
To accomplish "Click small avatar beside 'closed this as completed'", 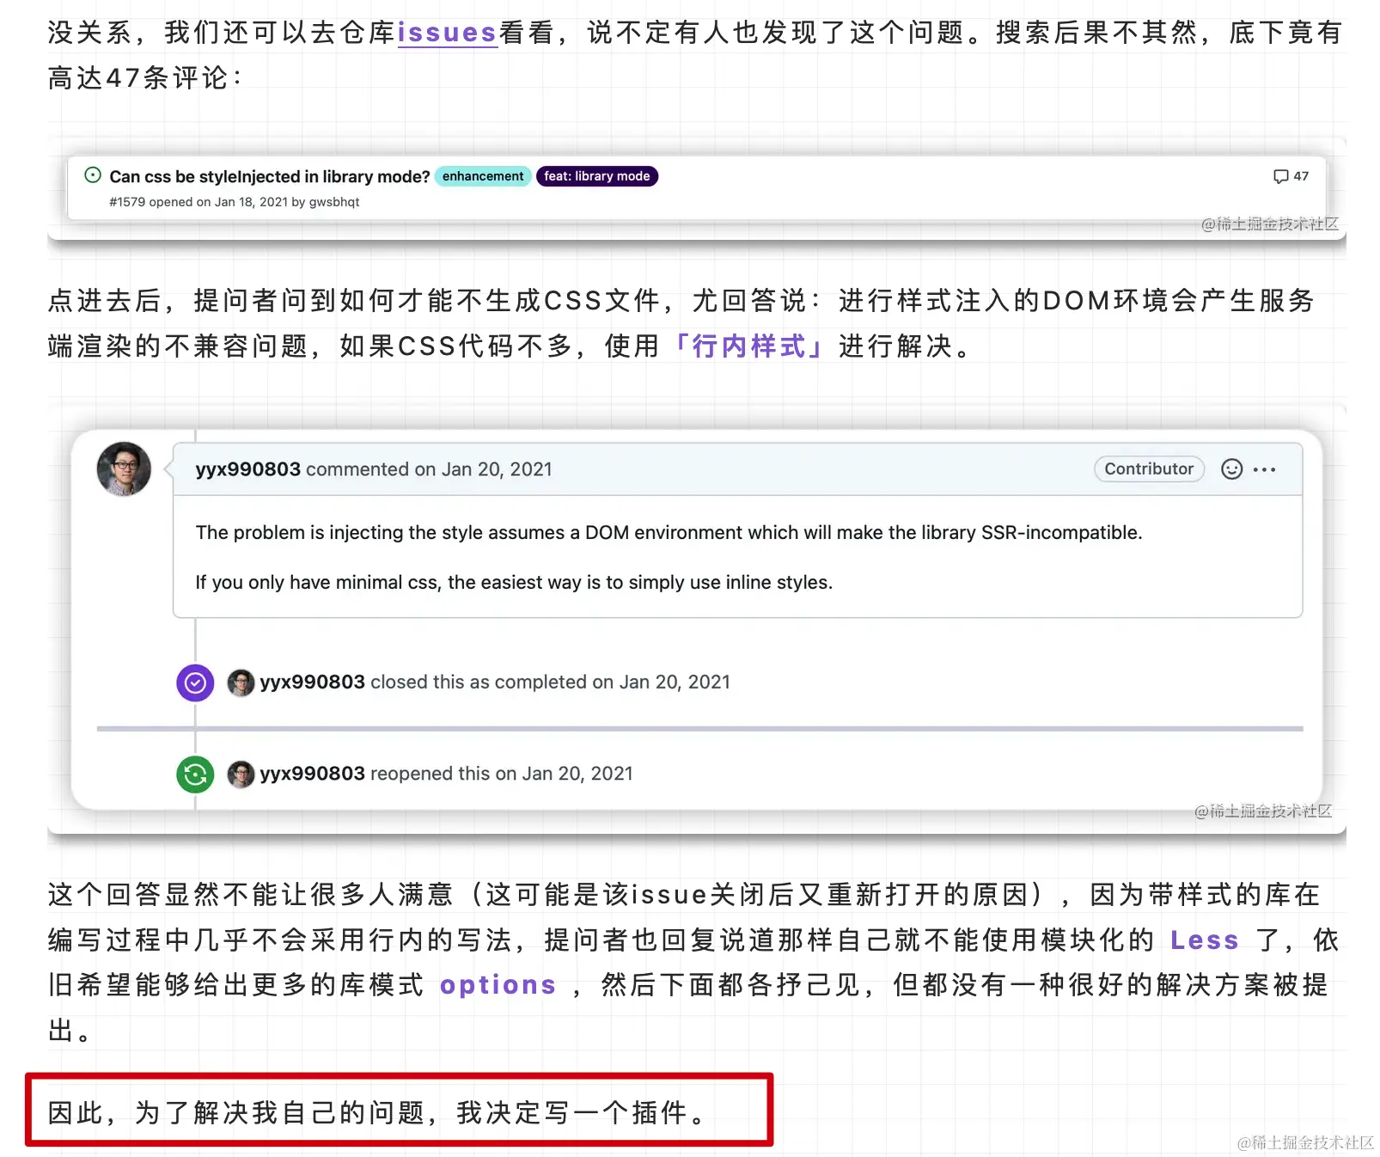I will click(x=241, y=683).
